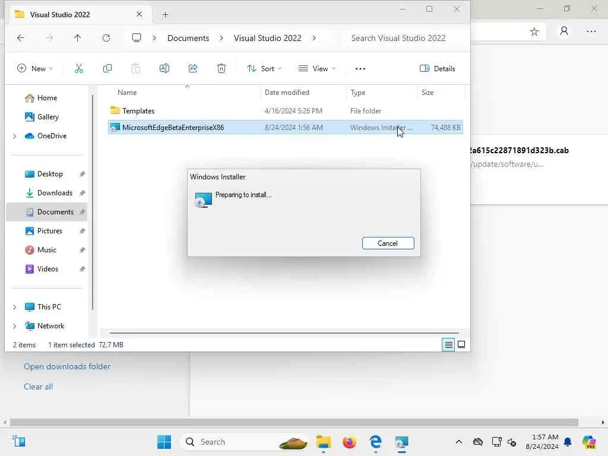The image size is (608, 456).
Task: Open the notification bell
Action: 568,442
